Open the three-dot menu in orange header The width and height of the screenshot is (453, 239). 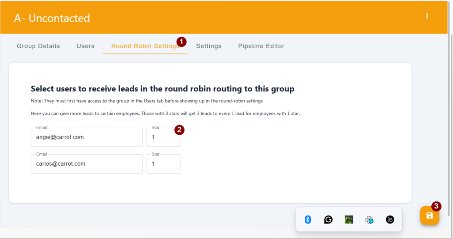pos(427,16)
